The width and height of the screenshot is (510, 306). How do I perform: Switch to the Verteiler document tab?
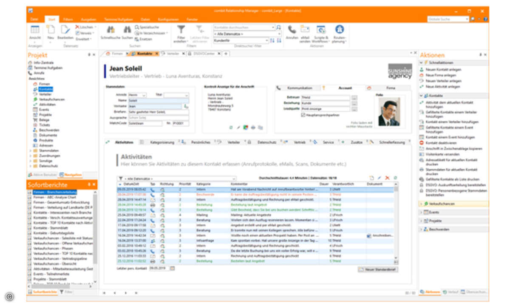tap(173, 54)
